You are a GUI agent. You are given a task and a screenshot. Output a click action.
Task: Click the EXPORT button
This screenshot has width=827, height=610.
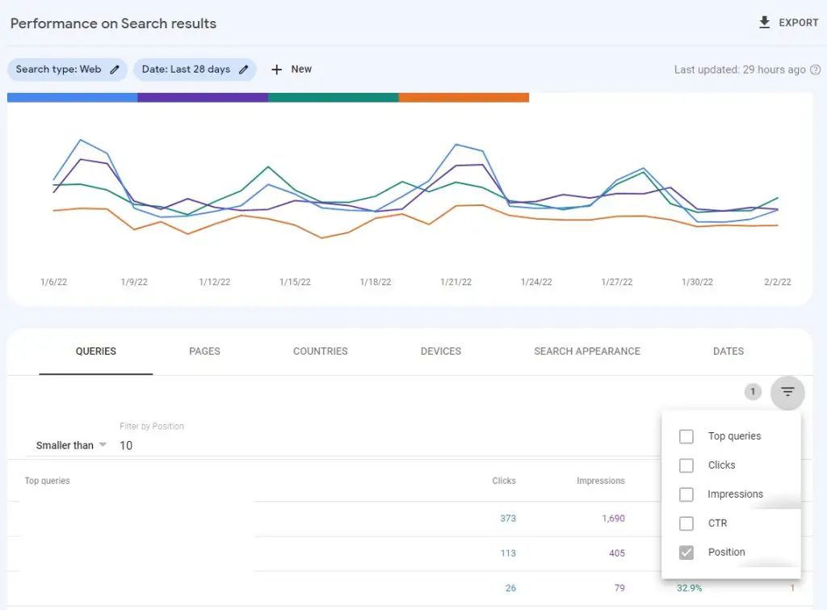coord(788,23)
